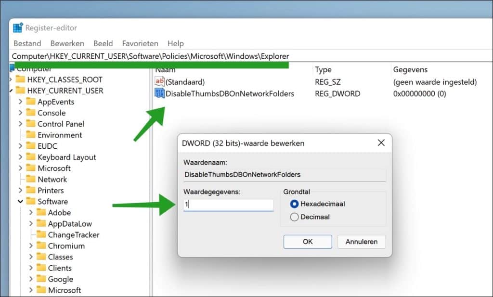The image size is (493, 297).
Task: Click inside the Waardegegevens value field
Action: pyautogui.click(x=228, y=205)
